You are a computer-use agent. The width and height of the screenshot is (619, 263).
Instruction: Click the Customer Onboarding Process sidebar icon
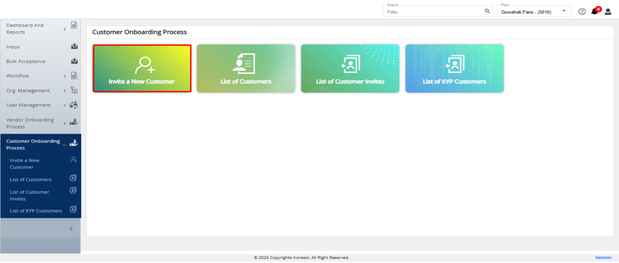(73, 143)
